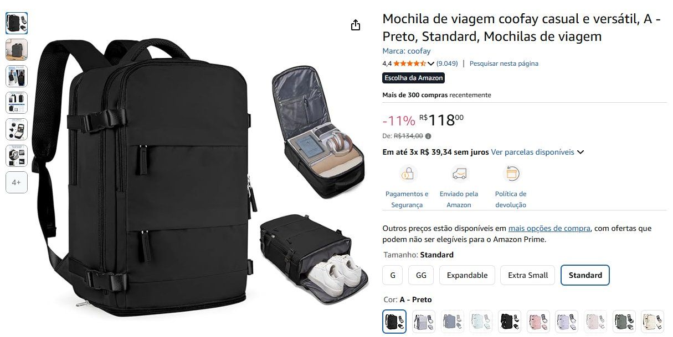Select the pink backpack color swatch
Image resolution: width=673 pixels, height=337 pixels.
[538, 322]
